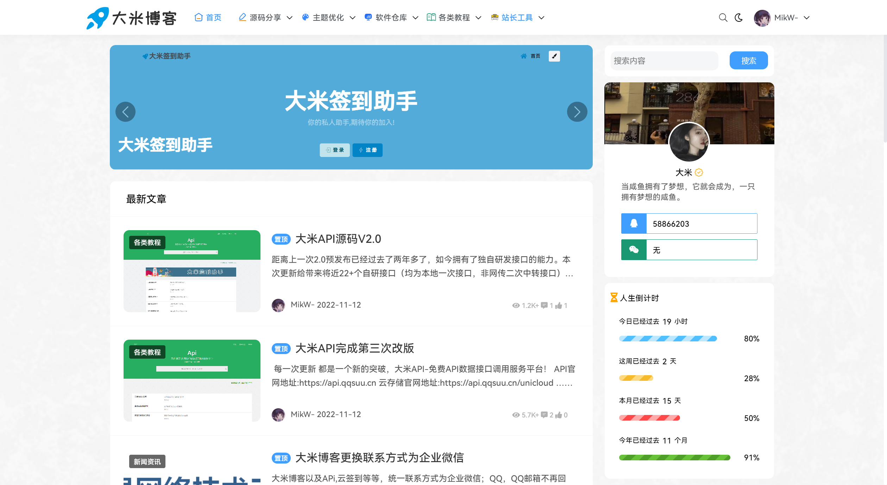Image resolution: width=887 pixels, height=485 pixels.
Task: Open thumbnail of 大米API完成第三次改版 article
Action: [192, 380]
